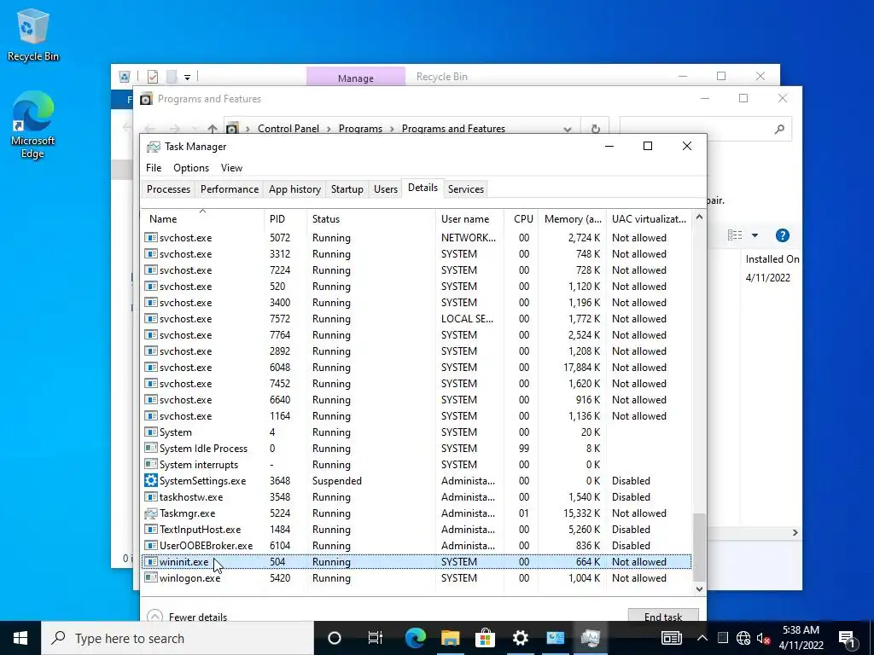Sort by the Name column header
This screenshot has height=655, width=874.
(x=201, y=219)
